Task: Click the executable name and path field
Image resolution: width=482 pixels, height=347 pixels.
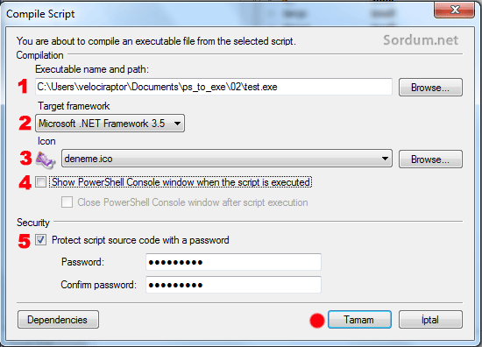Action: (x=214, y=87)
